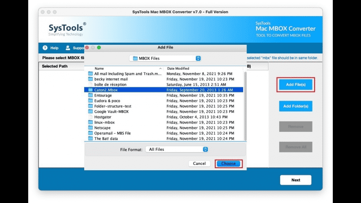Select the Entourage folder row

click(x=163, y=95)
